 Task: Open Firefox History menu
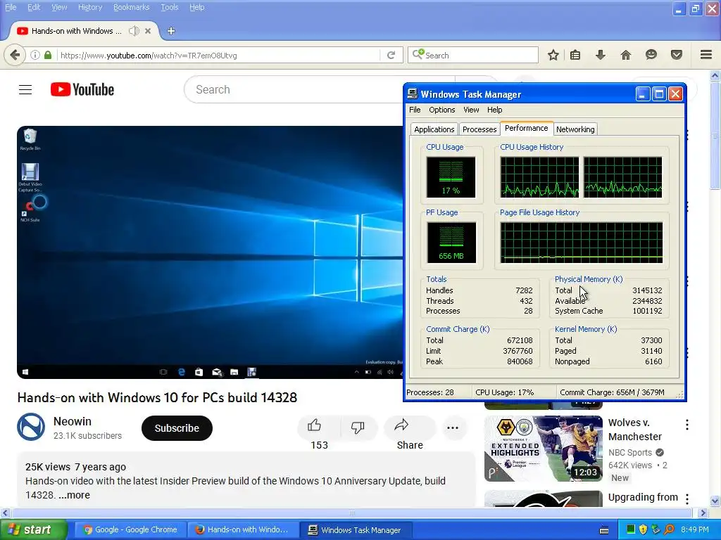pos(89,7)
